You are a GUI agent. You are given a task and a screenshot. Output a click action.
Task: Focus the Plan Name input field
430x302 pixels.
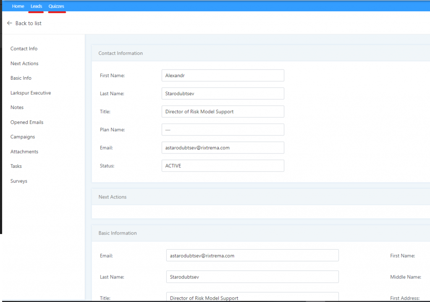(x=223, y=130)
